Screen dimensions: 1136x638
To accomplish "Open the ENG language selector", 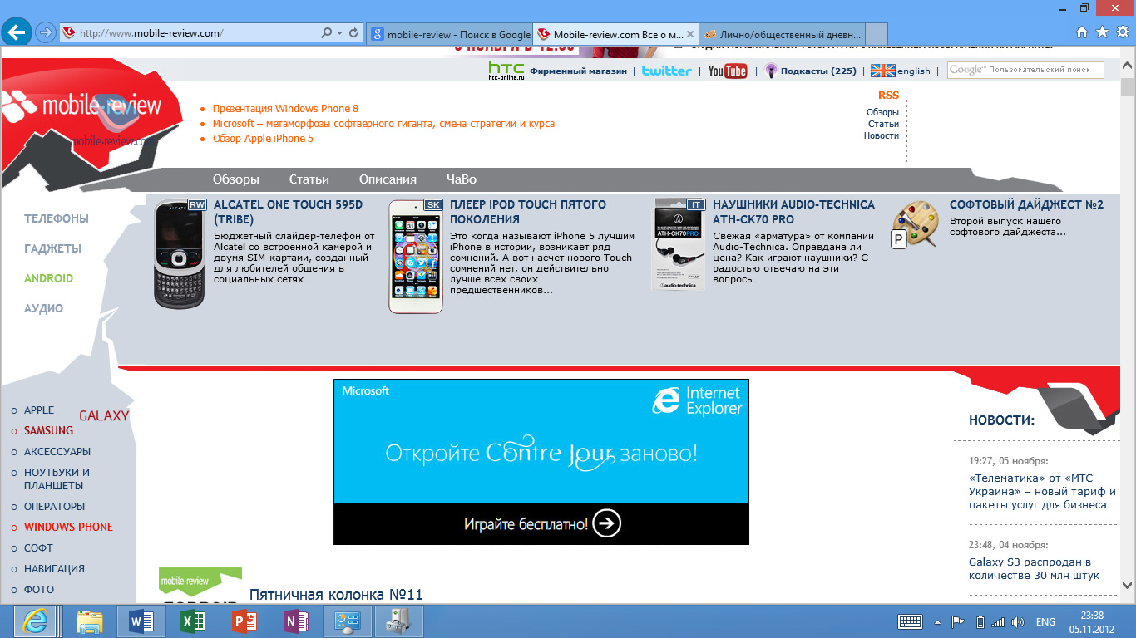I will [1045, 622].
